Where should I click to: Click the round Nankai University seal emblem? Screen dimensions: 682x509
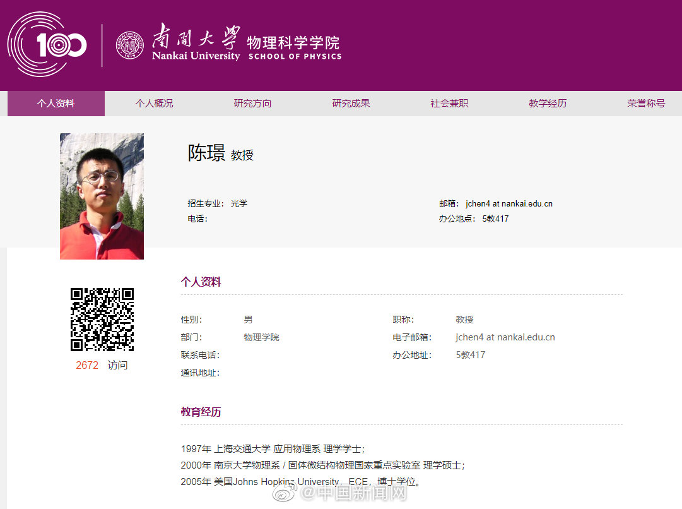click(x=129, y=45)
